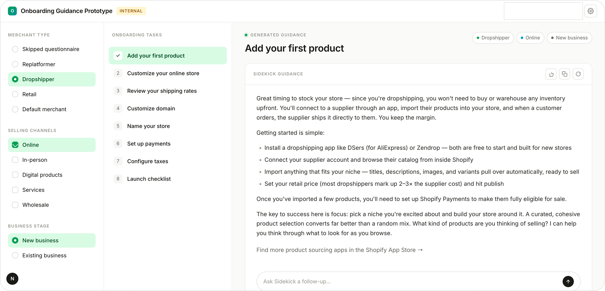Click the GENERATED GUIDANCE label
The height and width of the screenshot is (291, 605).
coord(278,35)
